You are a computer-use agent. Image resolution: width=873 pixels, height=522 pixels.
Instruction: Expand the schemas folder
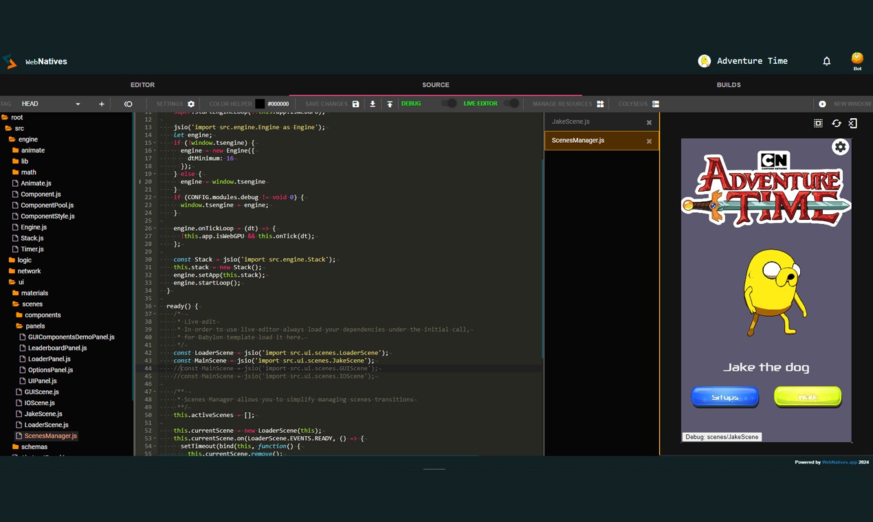point(15,447)
